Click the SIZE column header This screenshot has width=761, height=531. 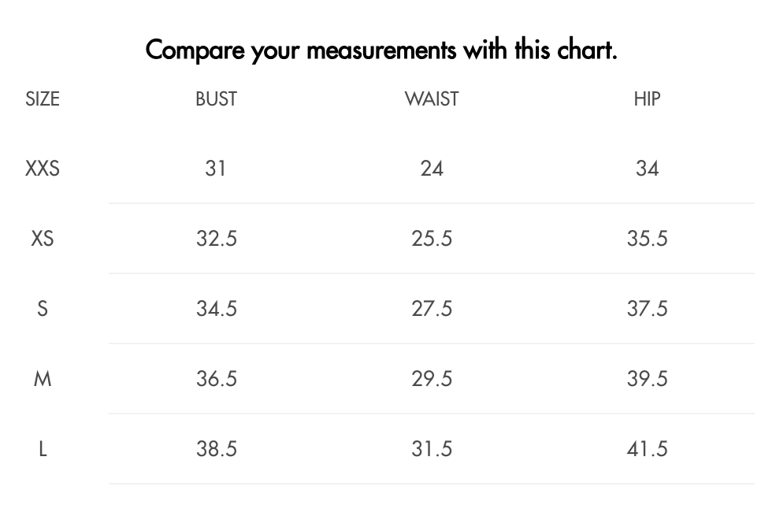(43, 99)
